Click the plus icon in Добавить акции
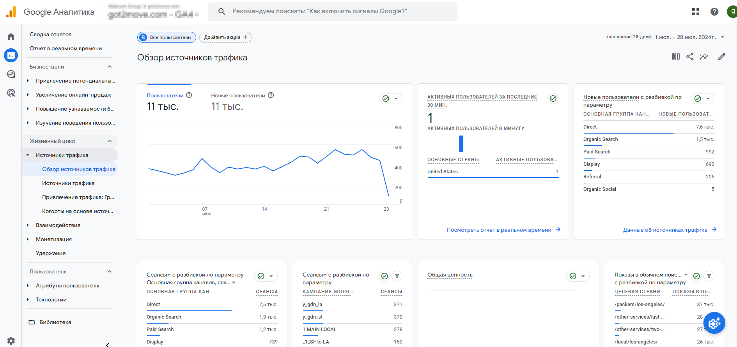Screen dimensions: 737x347 pyautogui.click(x=246, y=37)
